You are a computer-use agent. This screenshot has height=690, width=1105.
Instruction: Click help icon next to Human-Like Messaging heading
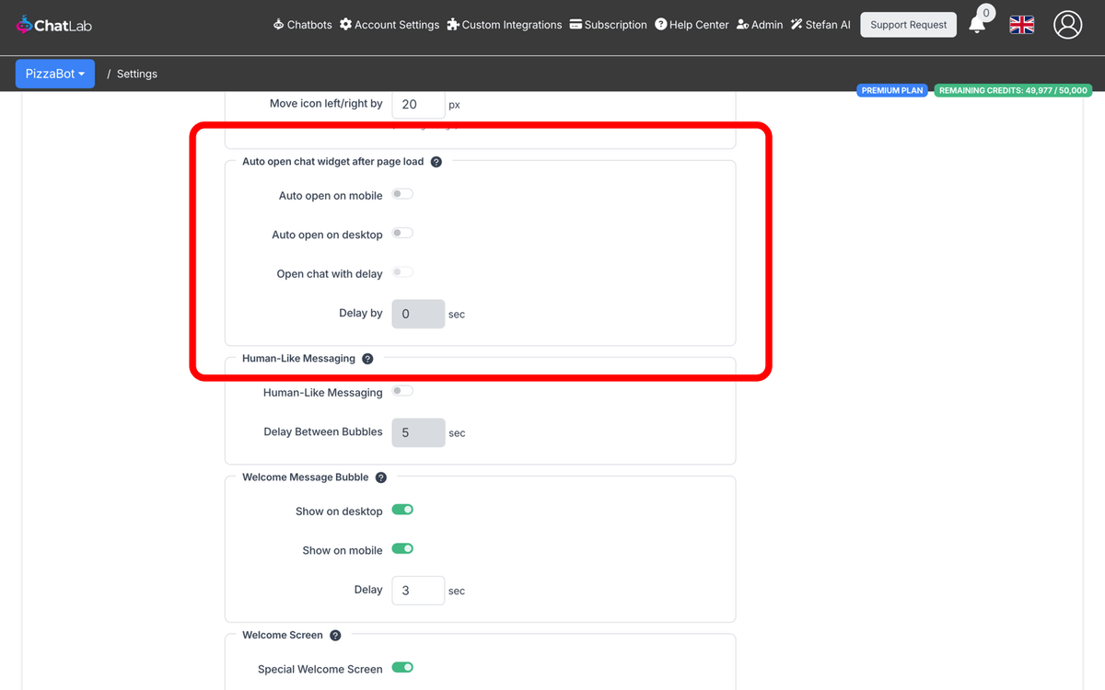(367, 359)
